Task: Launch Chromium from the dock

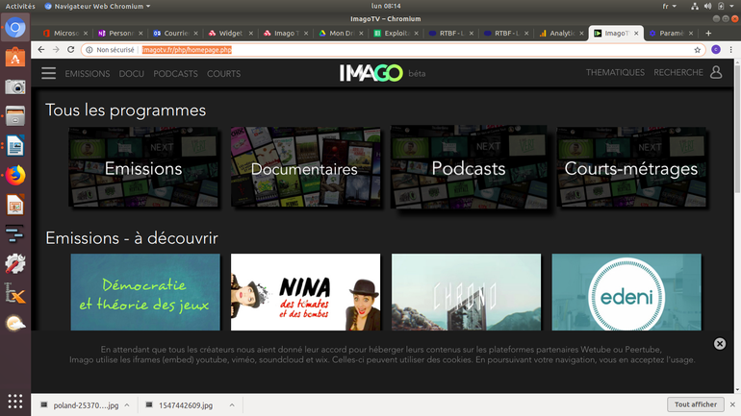Action: point(15,28)
